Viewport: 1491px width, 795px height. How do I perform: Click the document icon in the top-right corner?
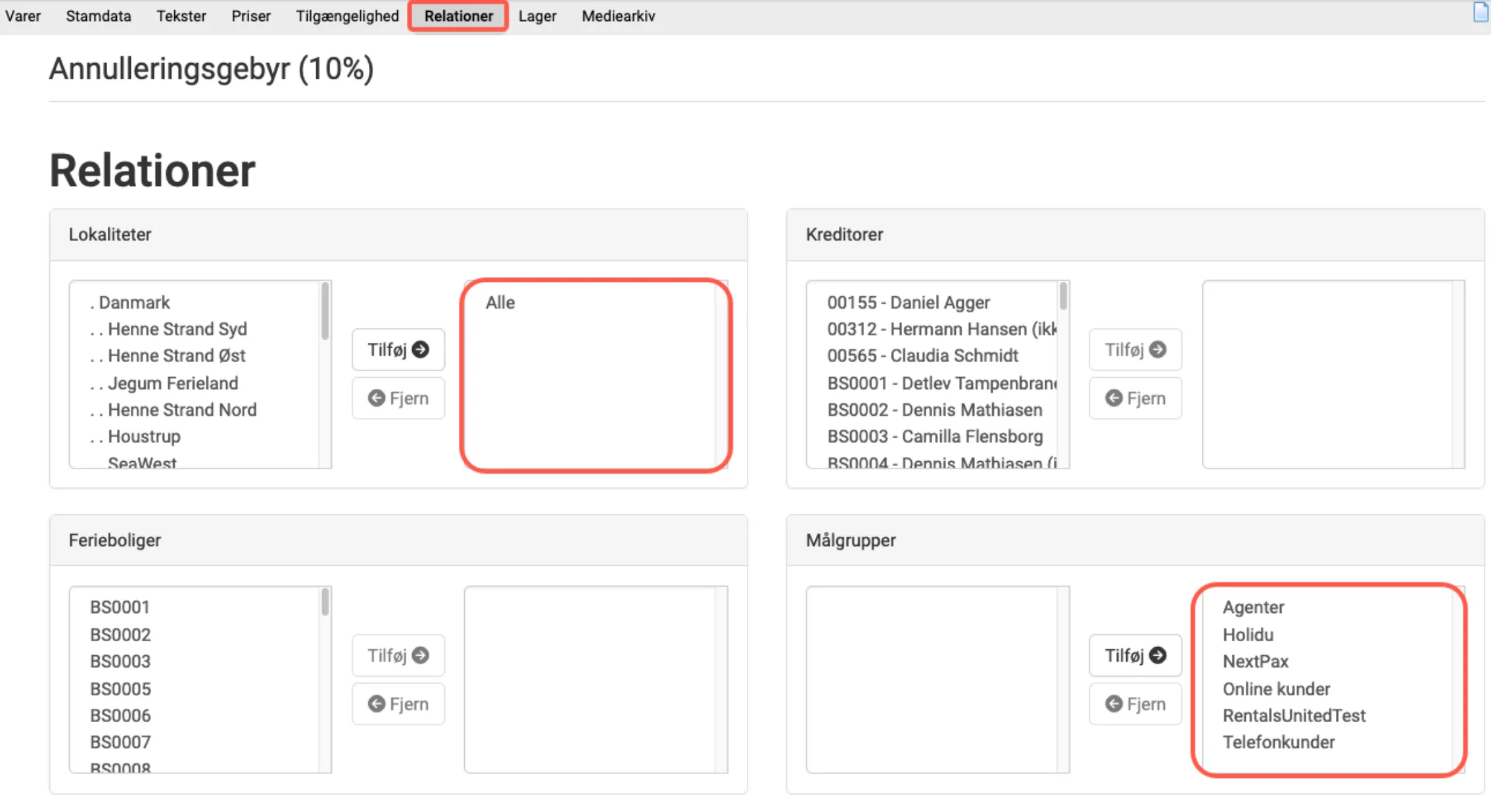point(1480,12)
